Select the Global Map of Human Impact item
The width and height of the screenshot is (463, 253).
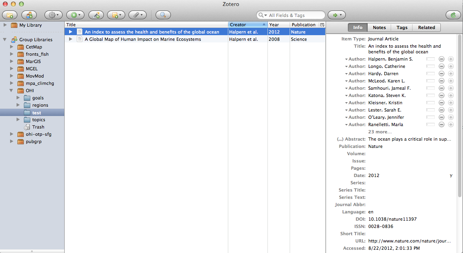coord(143,39)
